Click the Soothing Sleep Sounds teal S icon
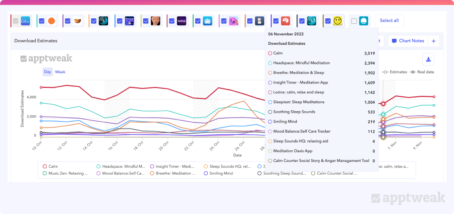The height and width of the screenshot is (214, 454). coord(312,21)
